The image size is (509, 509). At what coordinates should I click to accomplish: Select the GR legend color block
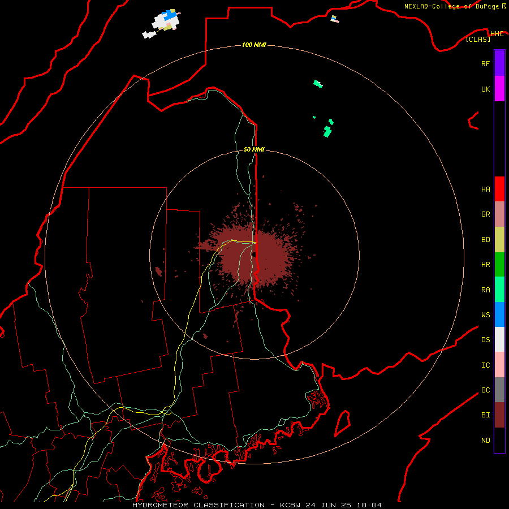coord(499,214)
